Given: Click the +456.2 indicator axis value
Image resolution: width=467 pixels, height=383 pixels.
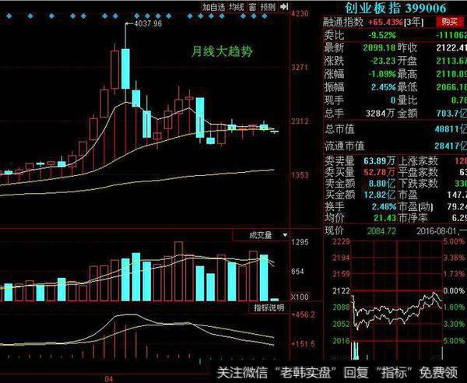Looking at the screenshot, I should click(x=304, y=314).
